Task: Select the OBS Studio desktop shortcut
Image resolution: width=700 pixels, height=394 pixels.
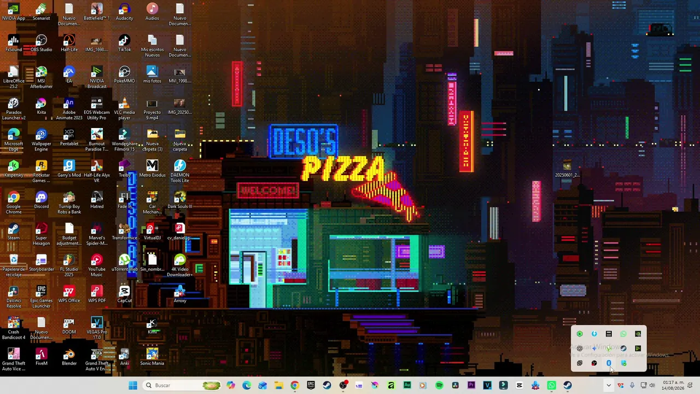Action: pos(42,44)
